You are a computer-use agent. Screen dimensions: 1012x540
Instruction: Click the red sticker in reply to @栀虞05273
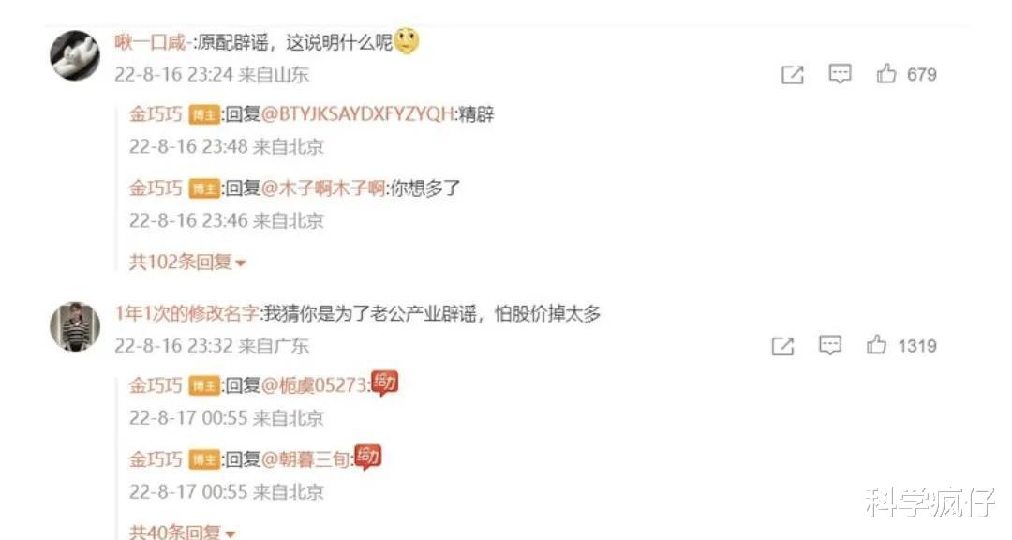click(385, 383)
